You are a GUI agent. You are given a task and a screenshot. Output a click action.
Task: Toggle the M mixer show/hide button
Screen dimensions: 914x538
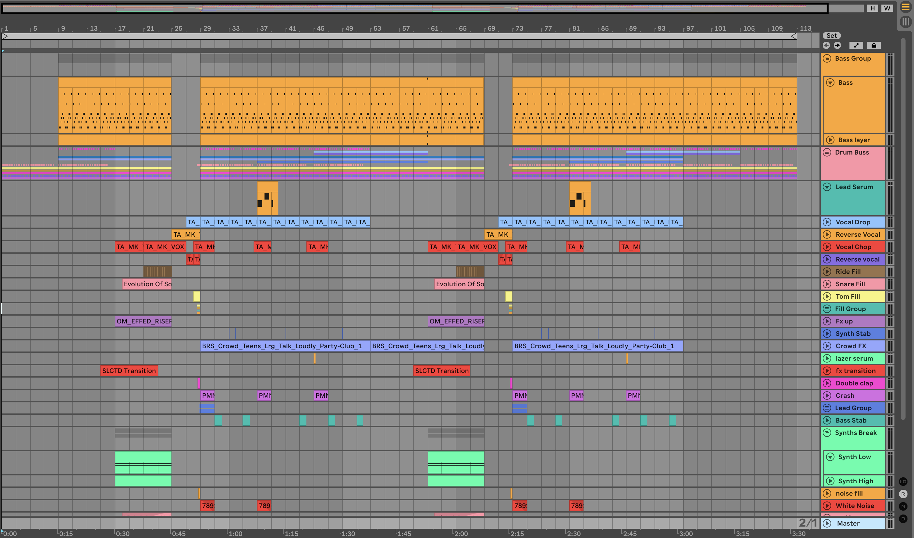point(903,506)
